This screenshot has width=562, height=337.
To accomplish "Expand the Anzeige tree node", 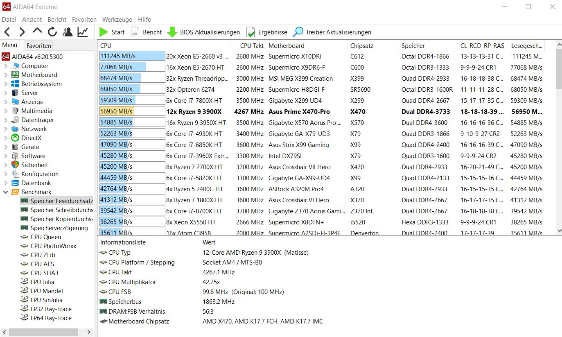I will coord(6,102).
